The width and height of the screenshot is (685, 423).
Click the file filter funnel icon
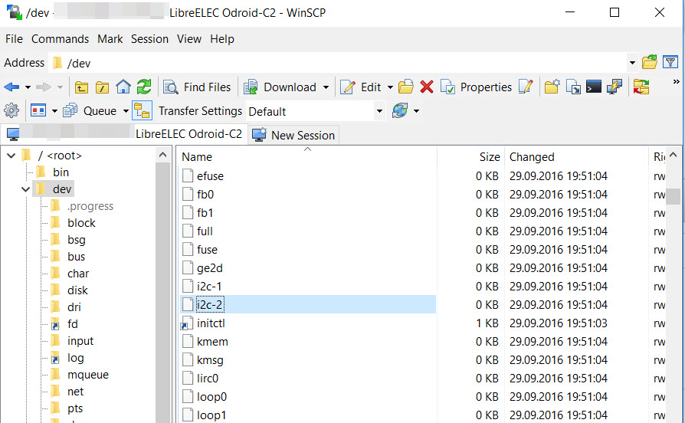pyautogui.click(x=670, y=63)
